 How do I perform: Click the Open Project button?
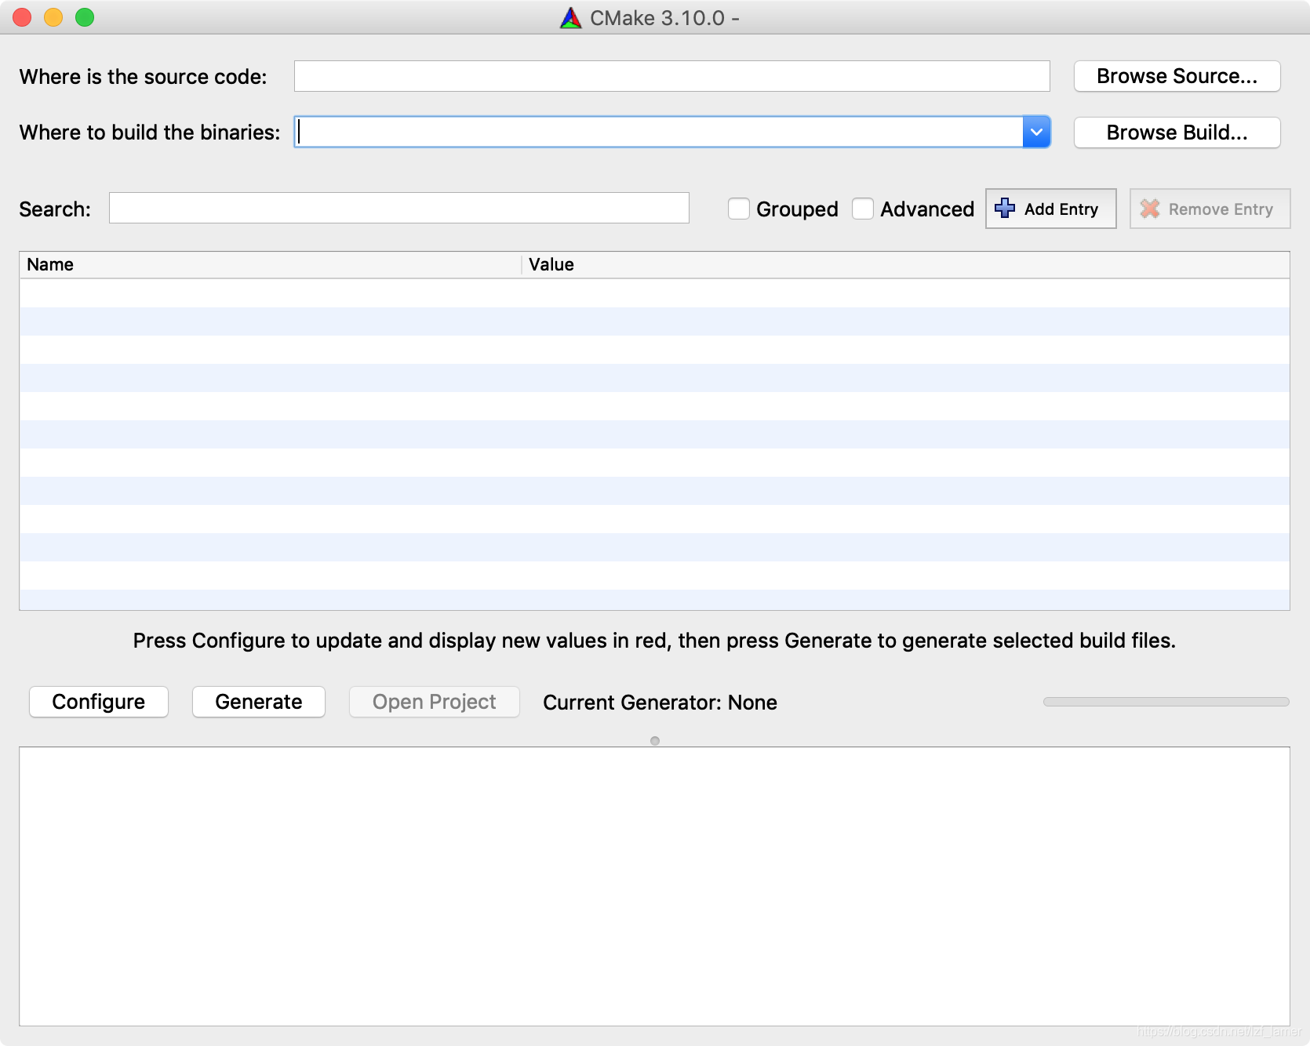[x=435, y=702]
